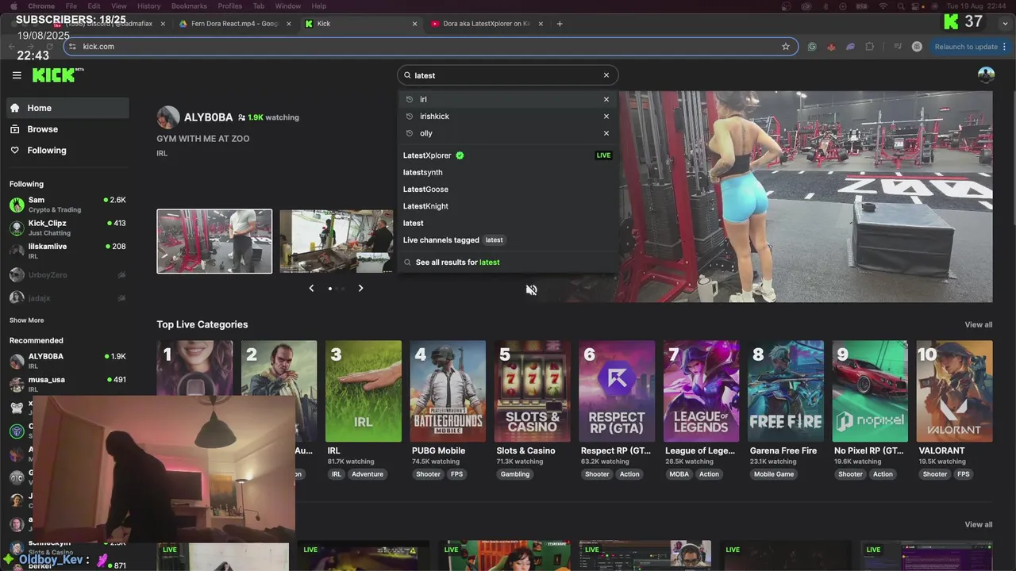Screen dimensions: 1016x571
Task: Select first featured gym stream thumbnail
Action: [x=214, y=241]
